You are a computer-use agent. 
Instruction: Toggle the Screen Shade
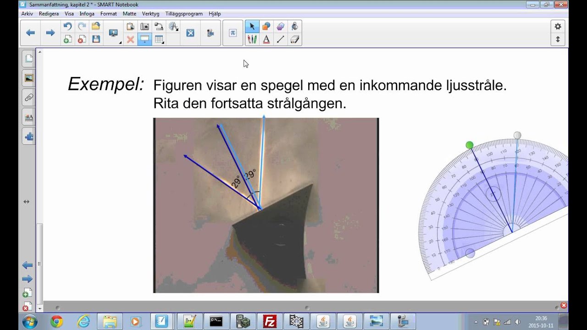(x=144, y=39)
